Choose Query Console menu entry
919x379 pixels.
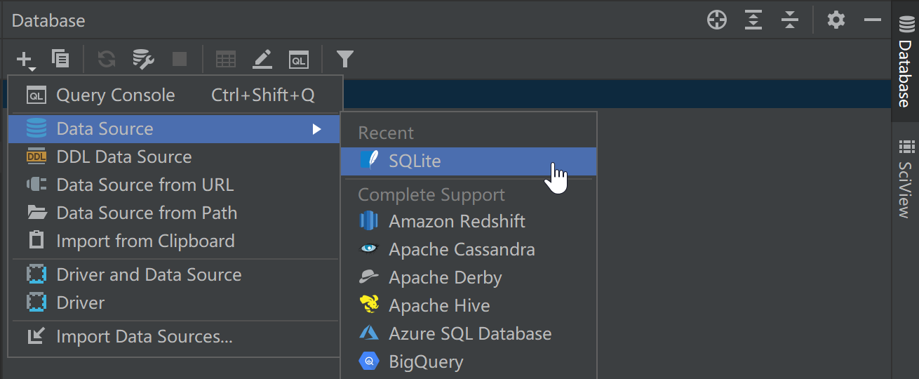116,95
